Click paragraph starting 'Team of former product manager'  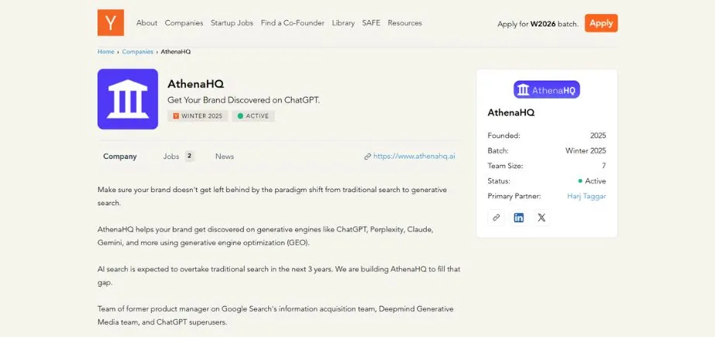[276, 315]
